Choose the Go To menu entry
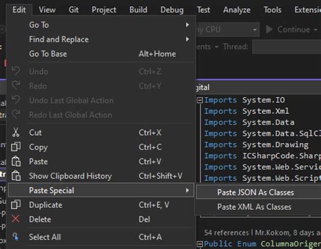Image resolution: width=321 pixels, height=249 pixels. point(101,25)
